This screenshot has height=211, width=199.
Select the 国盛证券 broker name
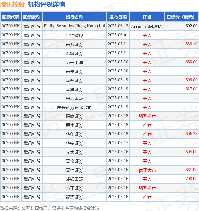pyautogui.click(x=74, y=80)
